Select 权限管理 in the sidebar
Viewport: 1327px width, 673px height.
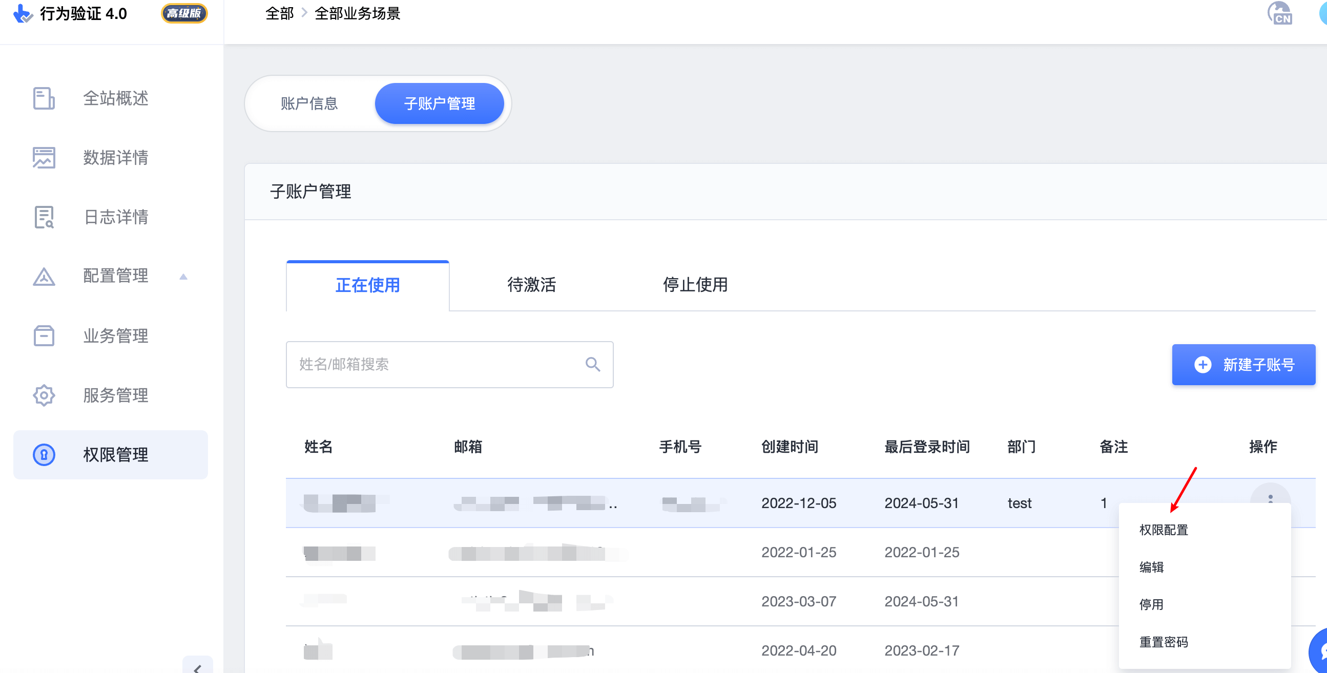point(115,455)
